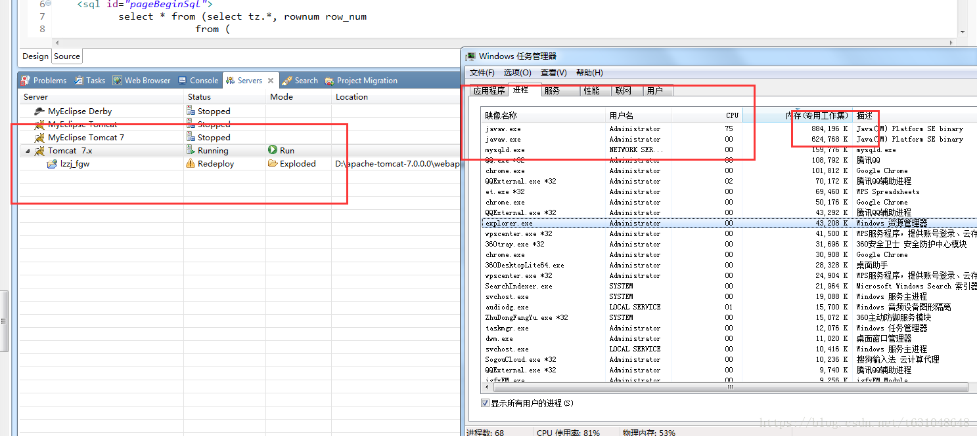Select the explorer.exe process row
Image resolution: width=977 pixels, height=436 pixels.
[729, 223]
